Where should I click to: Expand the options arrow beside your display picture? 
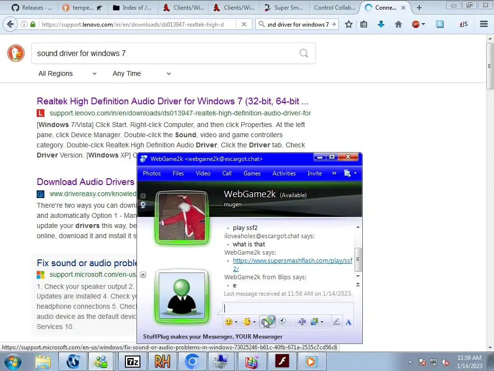pos(143,275)
